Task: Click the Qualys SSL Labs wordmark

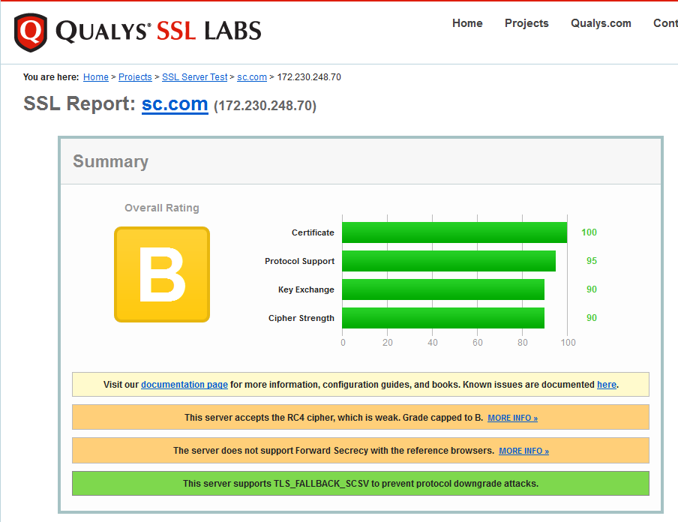Action: click(158, 31)
